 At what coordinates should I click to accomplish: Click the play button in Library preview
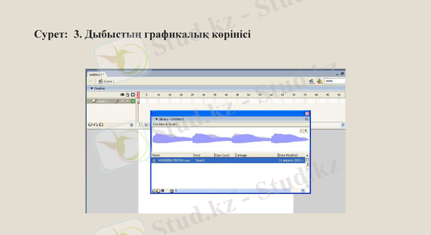pyautogui.click(x=305, y=130)
